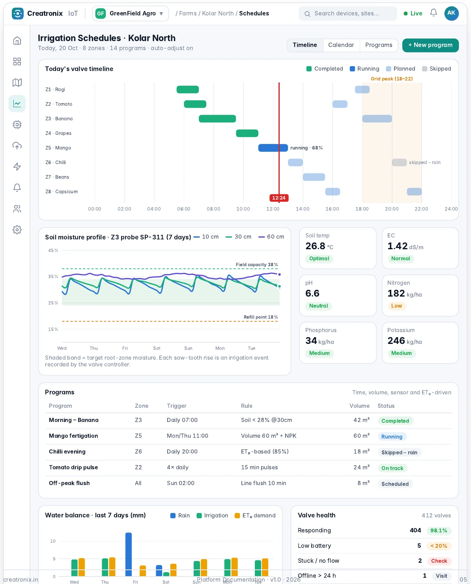Open the AK user avatar
This screenshot has height=584, width=471.
click(x=451, y=13)
